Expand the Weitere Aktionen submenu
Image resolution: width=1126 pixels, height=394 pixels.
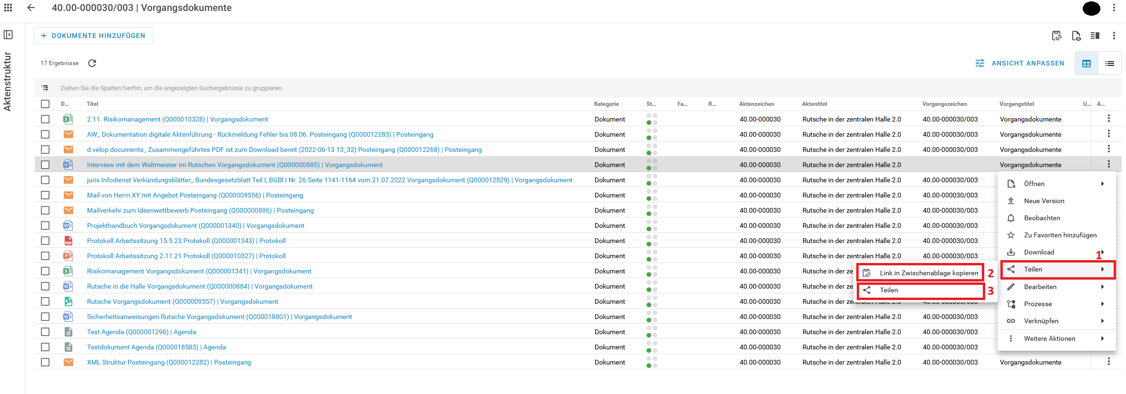1056,338
